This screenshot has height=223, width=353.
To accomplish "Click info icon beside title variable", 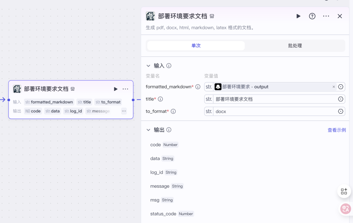I will (x=160, y=99).
